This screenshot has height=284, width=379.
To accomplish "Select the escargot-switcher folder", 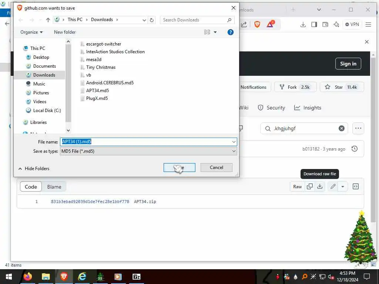I will (104, 44).
